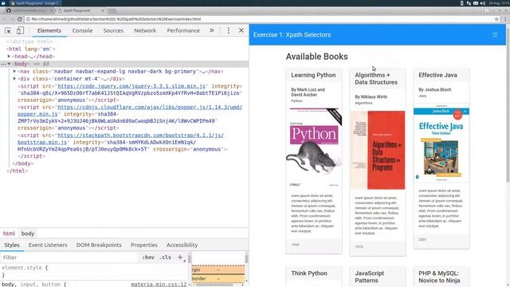
Task: Focus the styles Filter input field
Action: 69,258
